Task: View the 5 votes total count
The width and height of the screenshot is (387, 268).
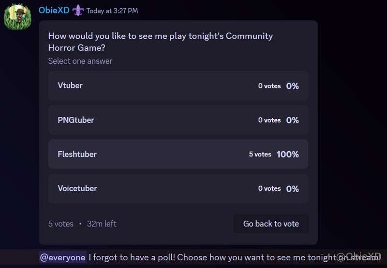Action: 61,224
